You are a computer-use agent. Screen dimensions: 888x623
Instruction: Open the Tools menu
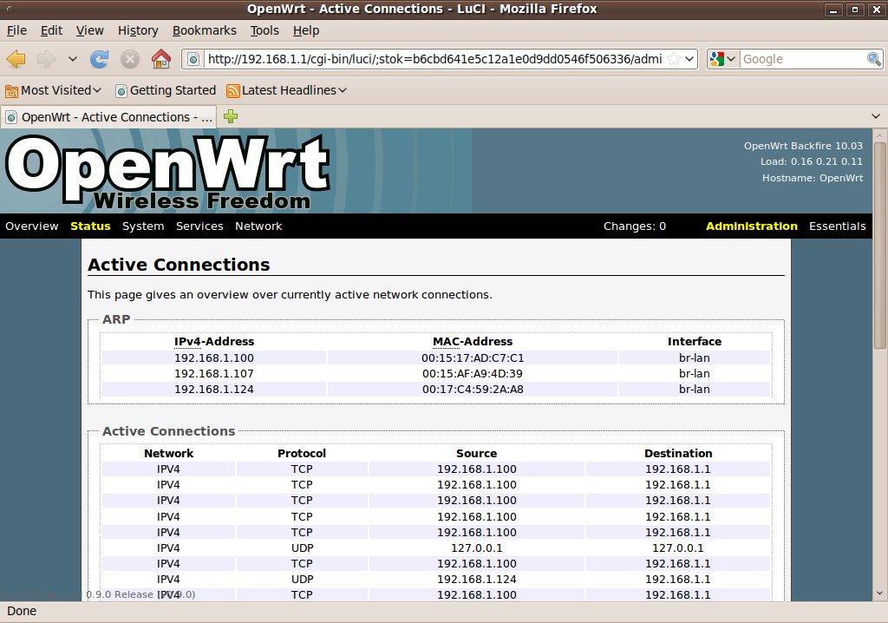click(264, 30)
